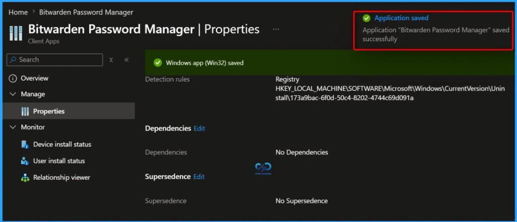Viewport: 517px width, 222px height.
Task: Edit the Supersedence section
Action: coord(199,177)
